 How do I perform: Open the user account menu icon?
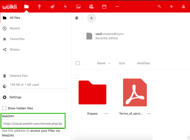point(183,7)
